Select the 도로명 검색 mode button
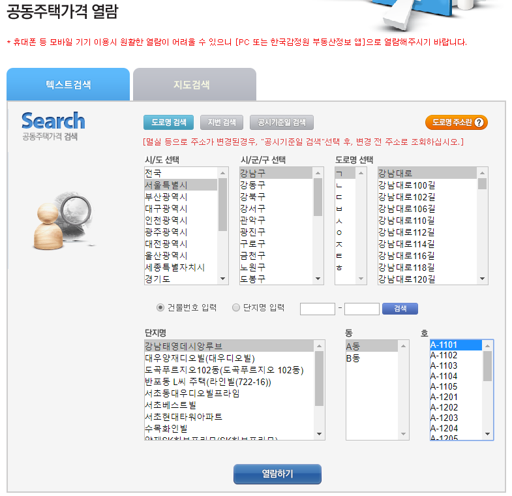This screenshot has width=512, height=496. tap(168, 123)
